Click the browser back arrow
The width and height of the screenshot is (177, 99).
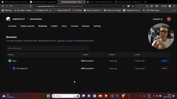(x=3, y=6)
